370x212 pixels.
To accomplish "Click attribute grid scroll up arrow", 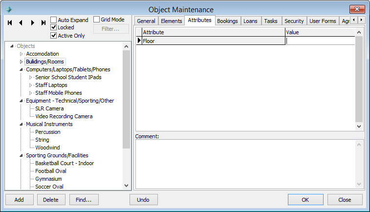I will pos(359,32).
